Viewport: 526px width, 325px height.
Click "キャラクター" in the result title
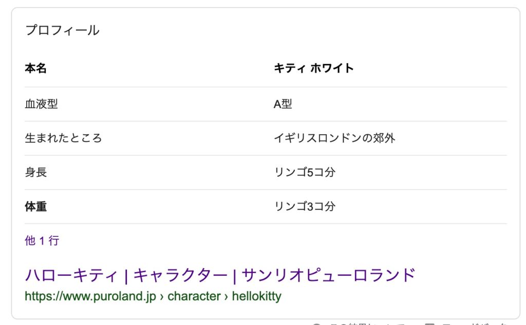(180, 275)
